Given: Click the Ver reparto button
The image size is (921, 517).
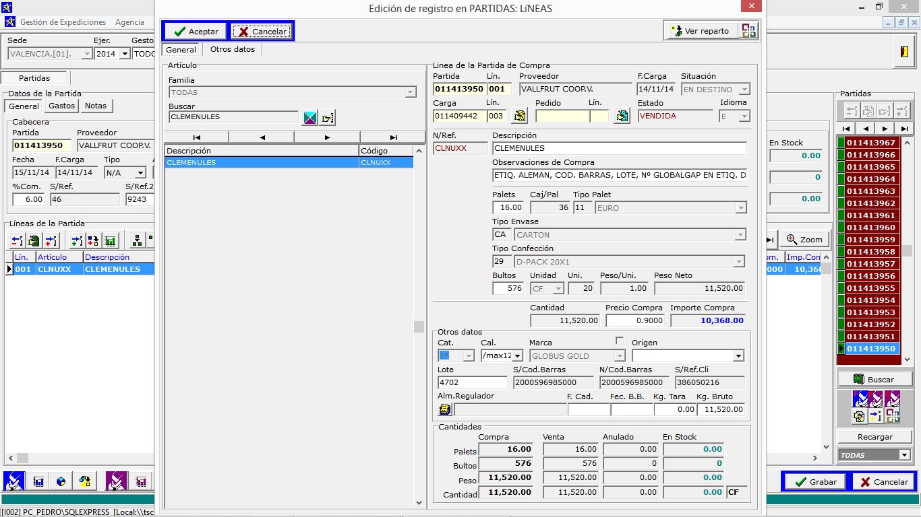Looking at the screenshot, I should [701, 31].
